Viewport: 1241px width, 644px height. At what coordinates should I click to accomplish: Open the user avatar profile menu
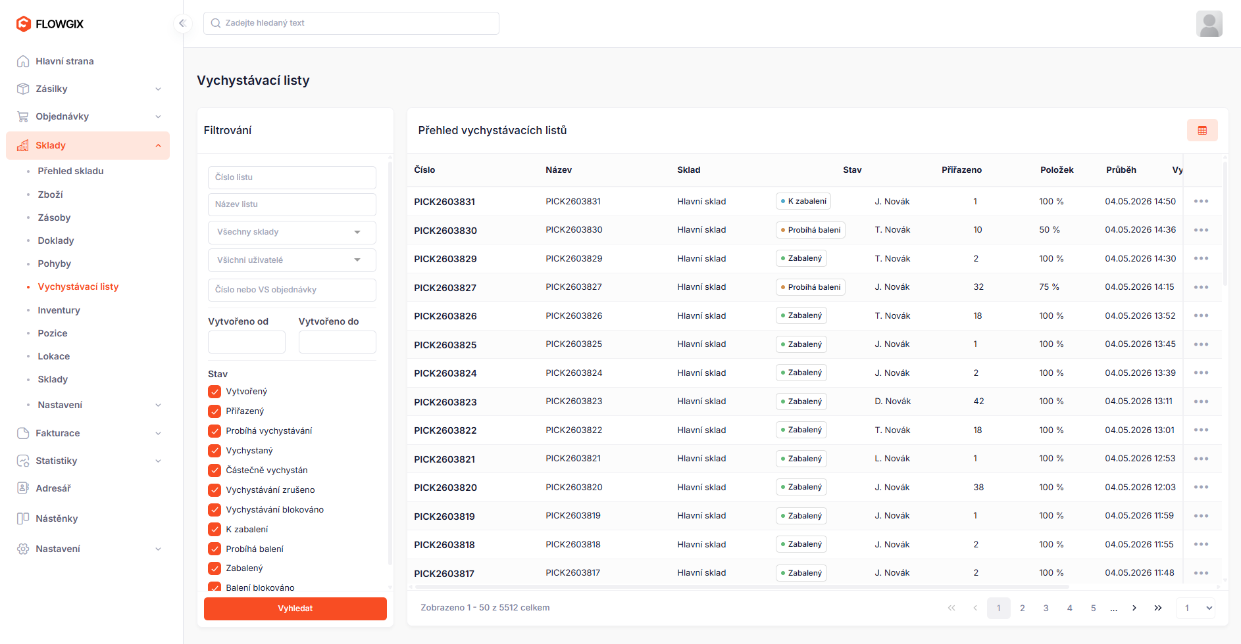coord(1209,24)
